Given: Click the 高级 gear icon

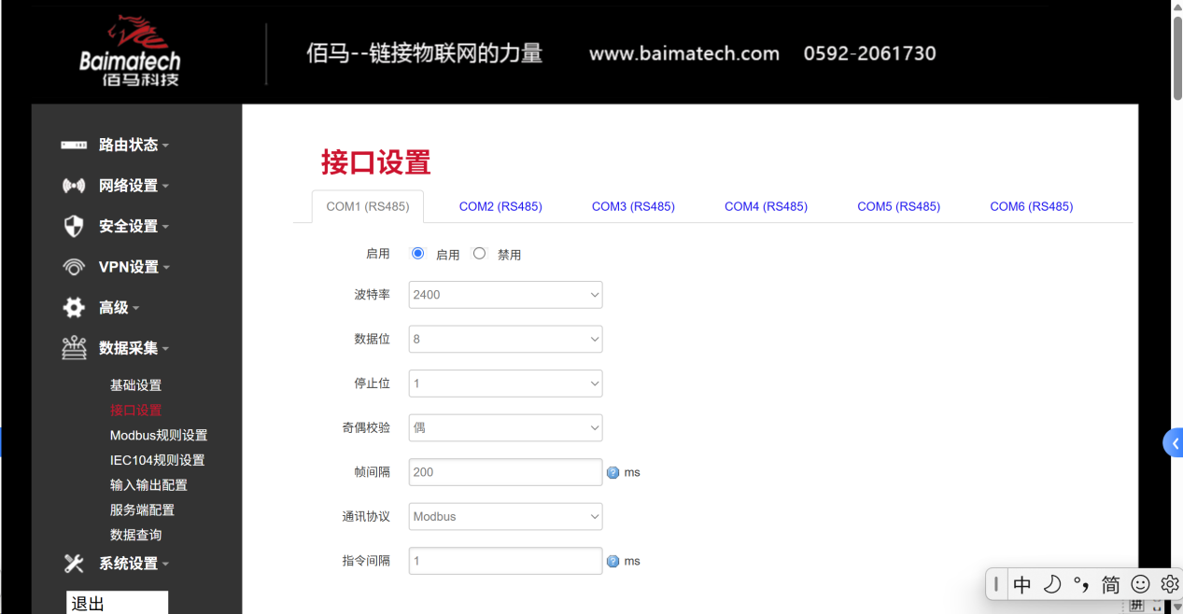Looking at the screenshot, I should pyautogui.click(x=73, y=307).
